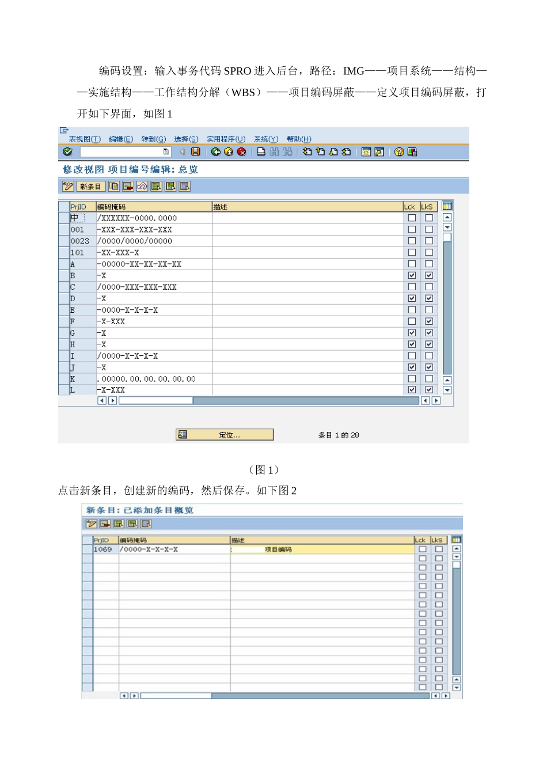The width and height of the screenshot is (547, 774).
Task: Toggle LkS checkbox for PrjID K
Action: [x=429, y=379]
